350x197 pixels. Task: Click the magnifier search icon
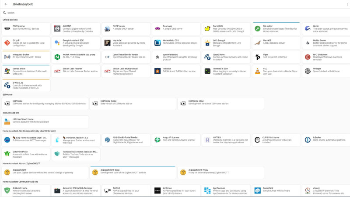(4, 13)
